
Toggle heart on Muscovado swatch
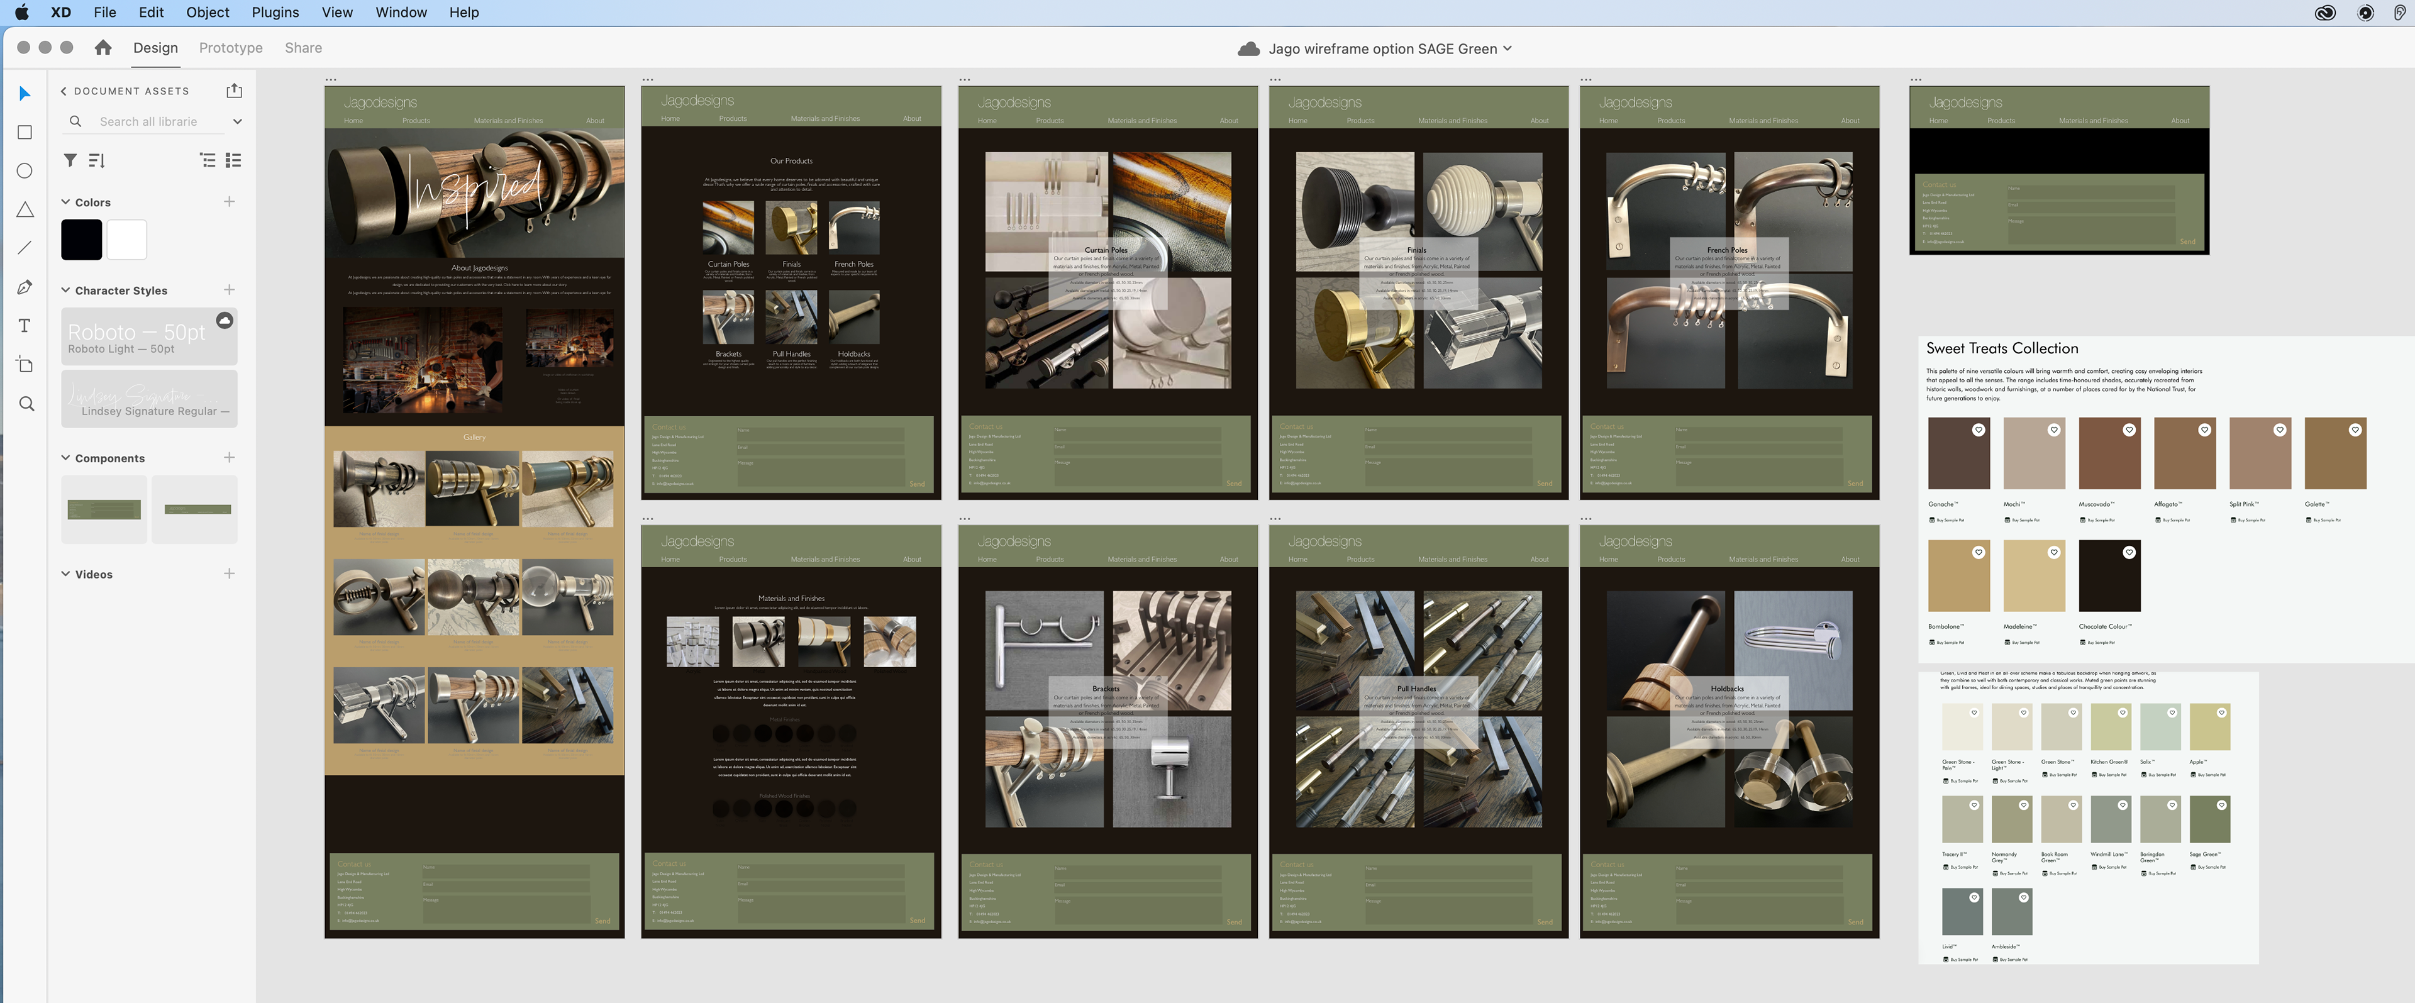2129,430
